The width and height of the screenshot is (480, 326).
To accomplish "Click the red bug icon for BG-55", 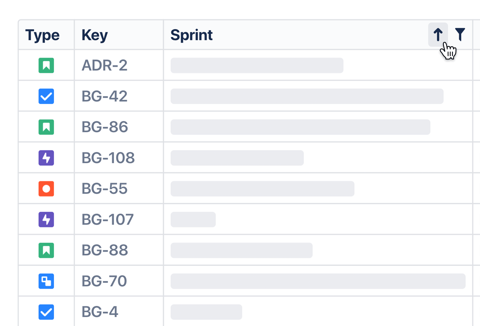I will (x=46, y=189).
